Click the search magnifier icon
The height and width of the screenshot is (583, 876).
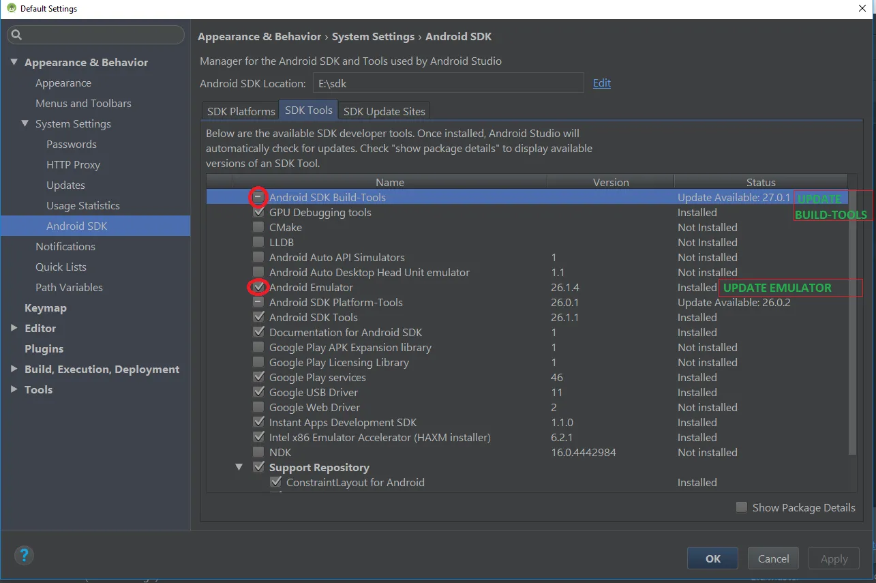17,35
